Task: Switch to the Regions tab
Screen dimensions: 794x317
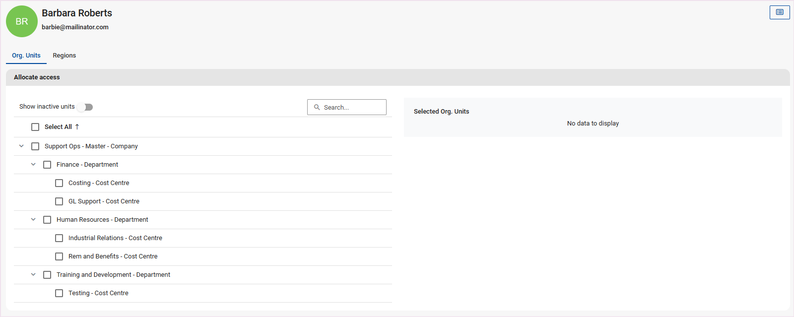Action: (x=65, y=56)
